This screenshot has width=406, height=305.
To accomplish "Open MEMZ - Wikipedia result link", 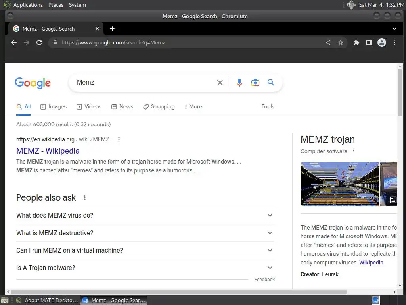I will pos(48,151).
